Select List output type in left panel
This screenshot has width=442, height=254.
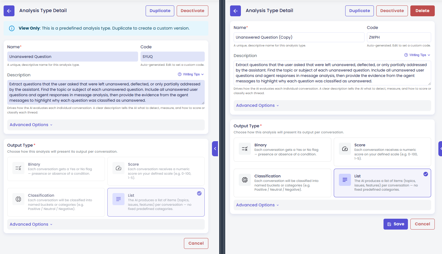pyautogui.click(x=156, y=202)
